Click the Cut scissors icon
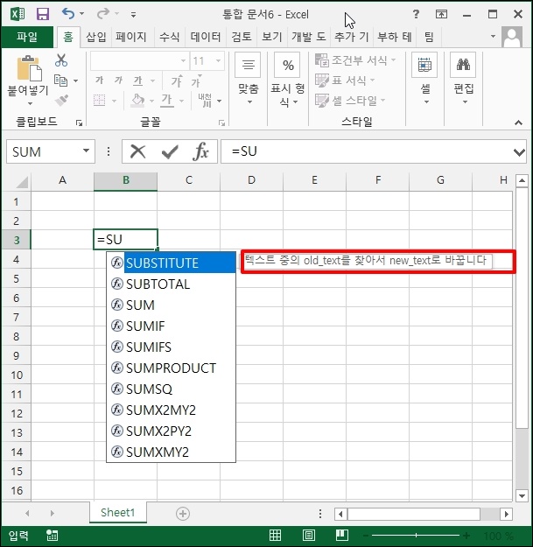The image size is (533, 547). (x=61, y=60)
